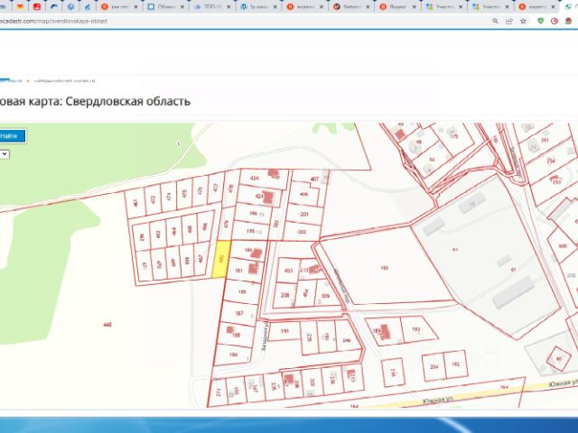The height and width of the screenshot is (433, 578).
Task: Click the share page icon in address bar
Action: pyautogui.click(x=509, y=21)
